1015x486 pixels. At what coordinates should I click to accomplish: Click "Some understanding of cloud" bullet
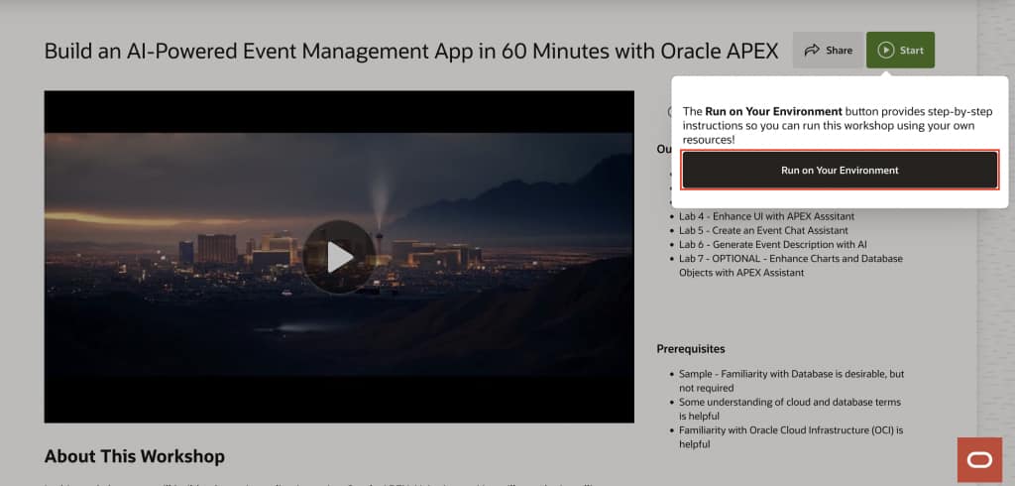(x=790, y=409)
